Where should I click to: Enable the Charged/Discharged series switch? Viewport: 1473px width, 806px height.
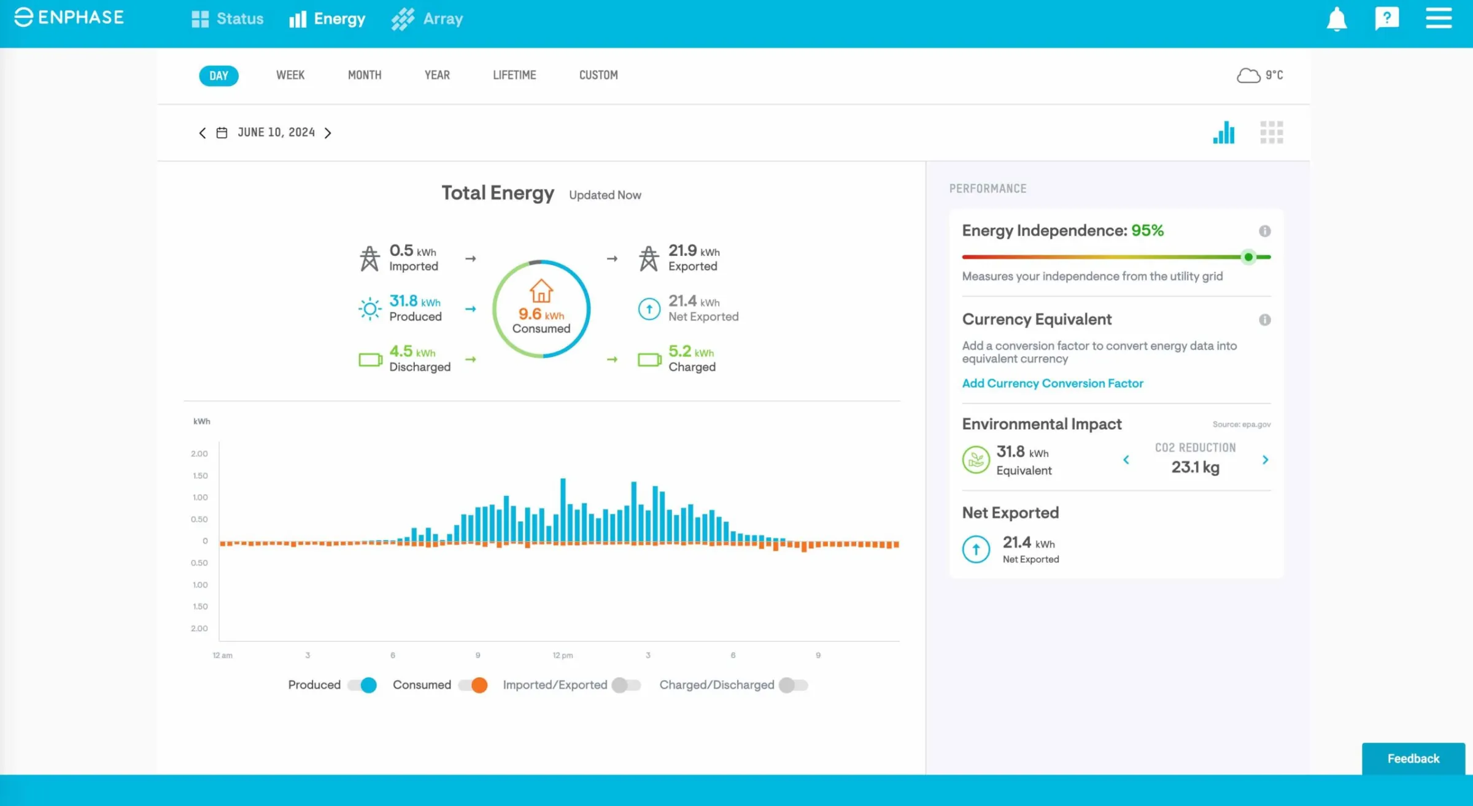pos(794,685)
